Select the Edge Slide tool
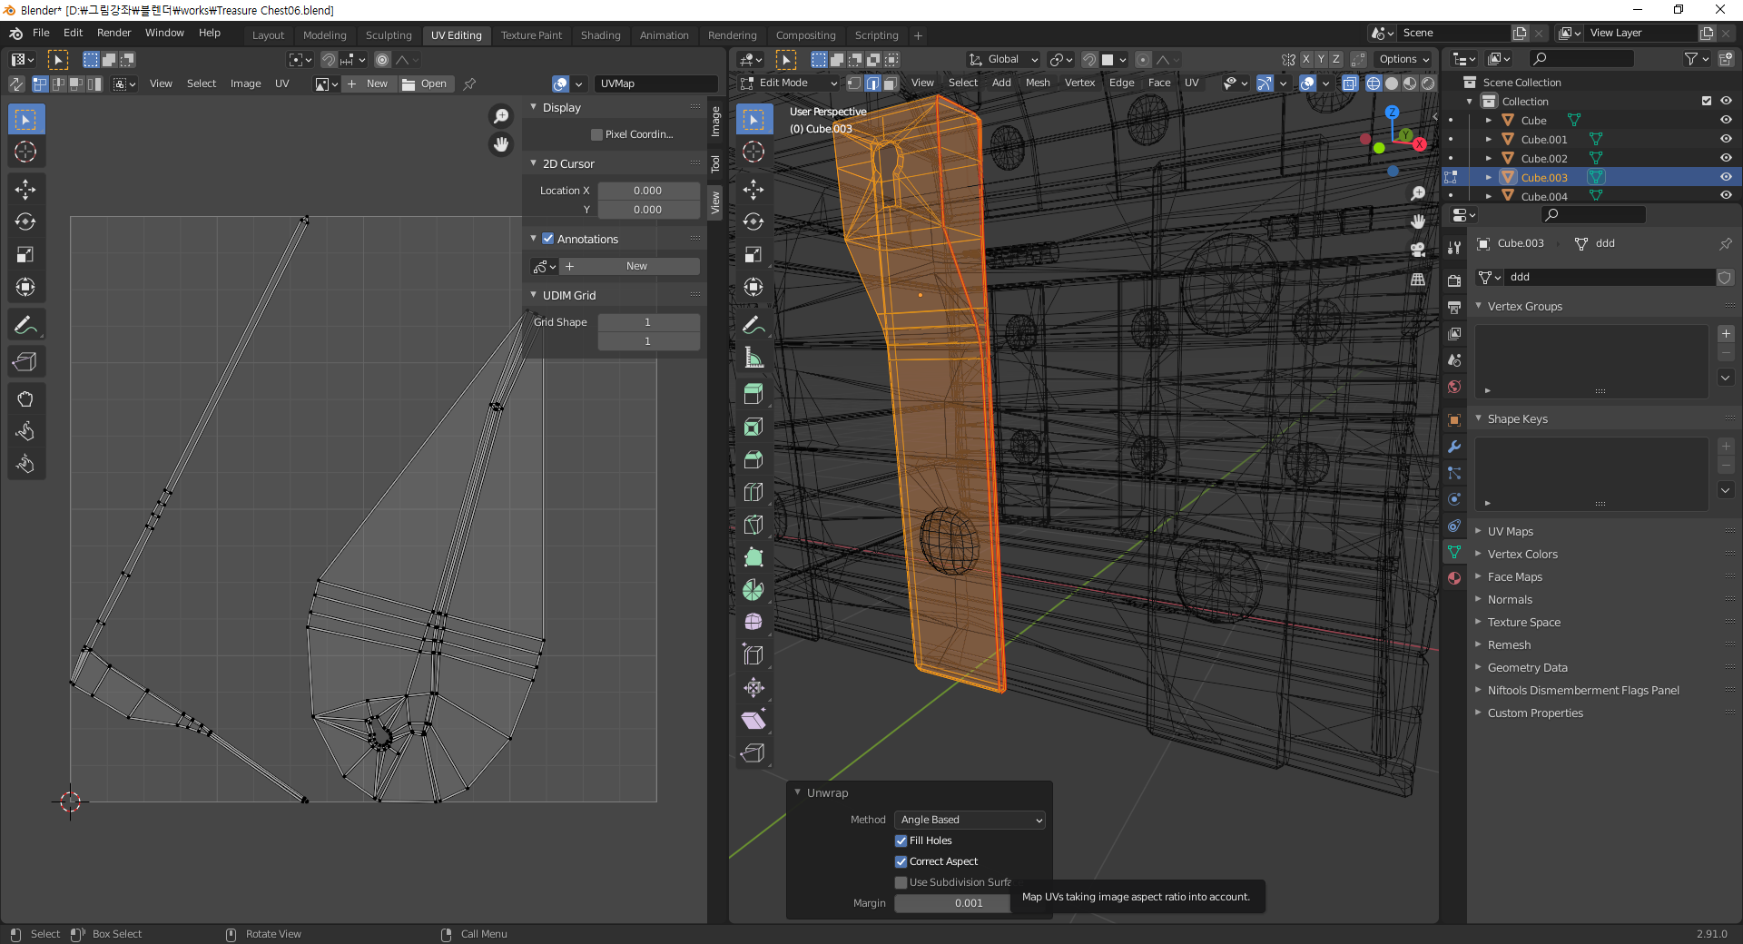 [753, 654]
